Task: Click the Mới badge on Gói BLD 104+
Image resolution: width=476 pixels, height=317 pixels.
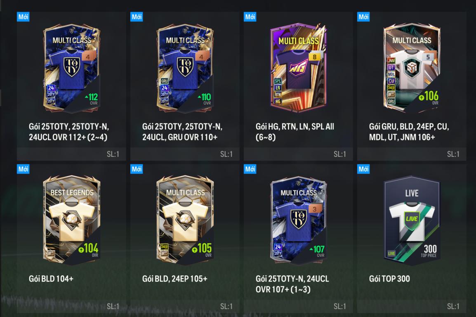Action: [x=23, y=169]
